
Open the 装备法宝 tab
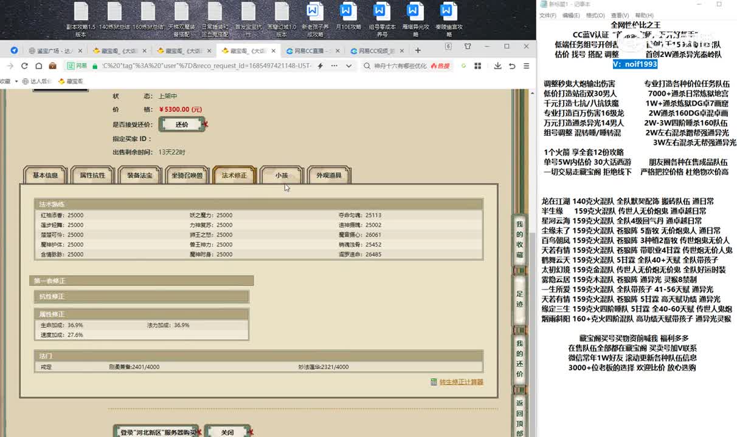(140, 175)
